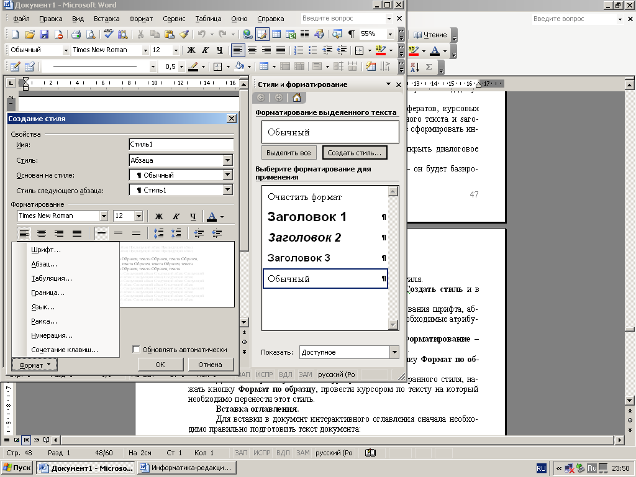The image size is (636, 477).
Task: Toggle Italic in Create Style dialog
Action: (176, 216)
